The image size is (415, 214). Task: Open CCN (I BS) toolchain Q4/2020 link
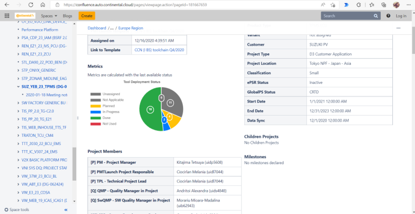click(x=159, y=50)
